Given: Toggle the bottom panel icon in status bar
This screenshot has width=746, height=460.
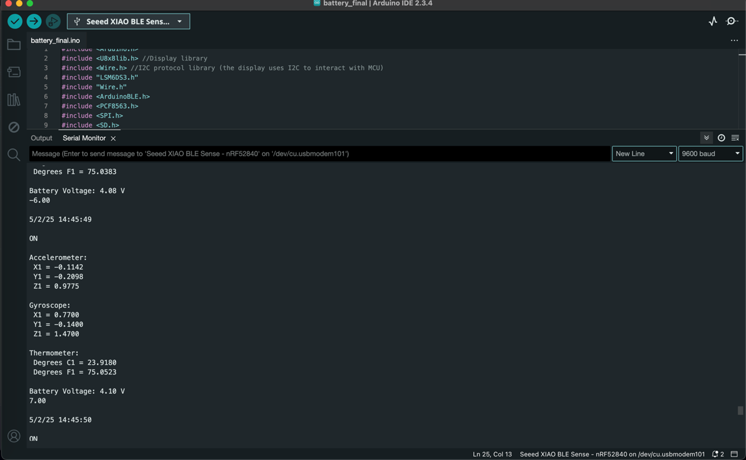Looking at the screenshot, I should [735, 454].
